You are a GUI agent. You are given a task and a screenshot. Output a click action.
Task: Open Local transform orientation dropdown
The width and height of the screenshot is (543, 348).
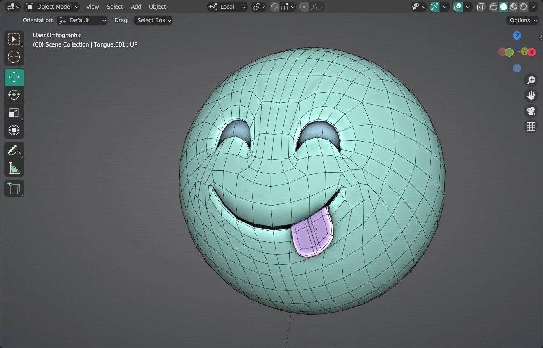(227, 7)
